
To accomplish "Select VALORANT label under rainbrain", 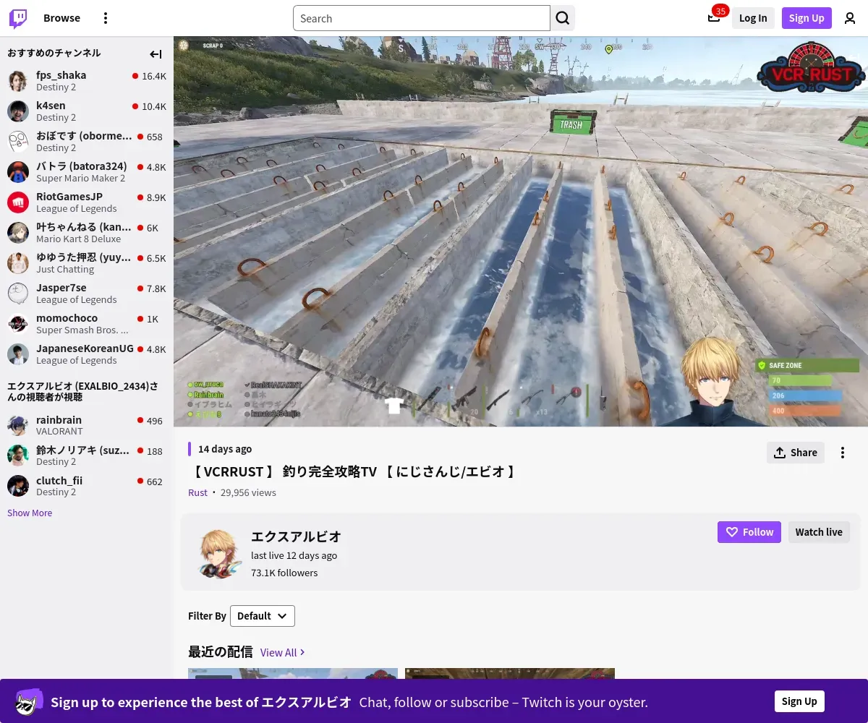I will tap(59, 431).
